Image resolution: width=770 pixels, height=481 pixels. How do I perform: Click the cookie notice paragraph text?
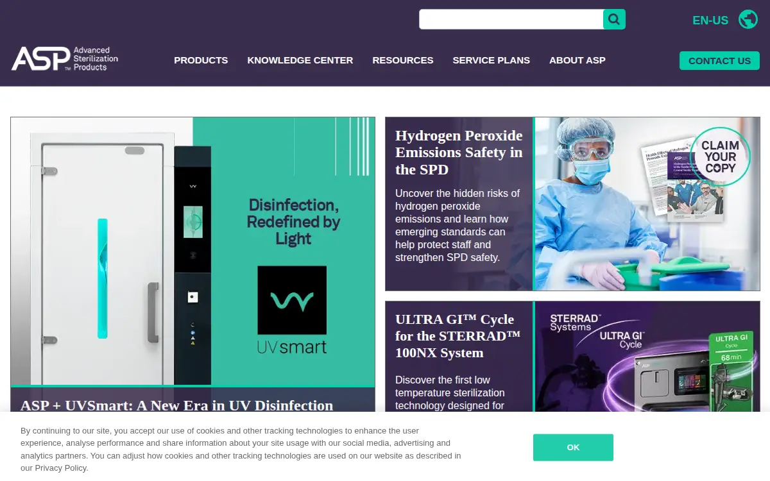(241, 449)
